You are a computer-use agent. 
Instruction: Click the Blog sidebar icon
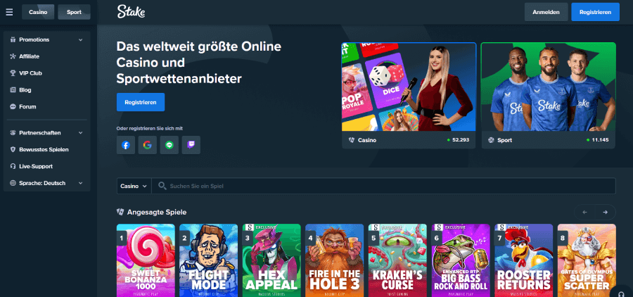click(13, 90)
